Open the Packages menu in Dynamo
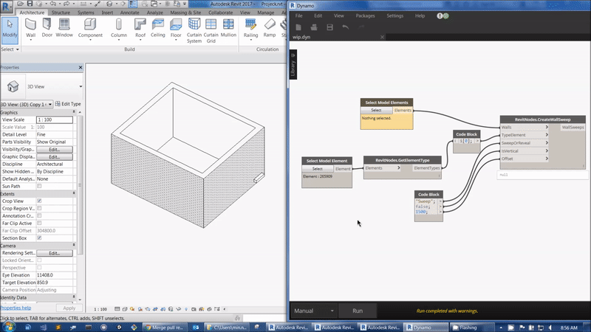The width and height of the screenshot is (591, 332). coord(364,15)
